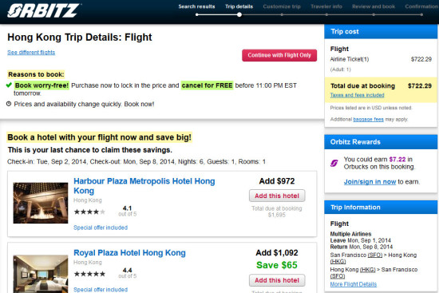Click the Trip details progress marker dot

click(239, 14)
